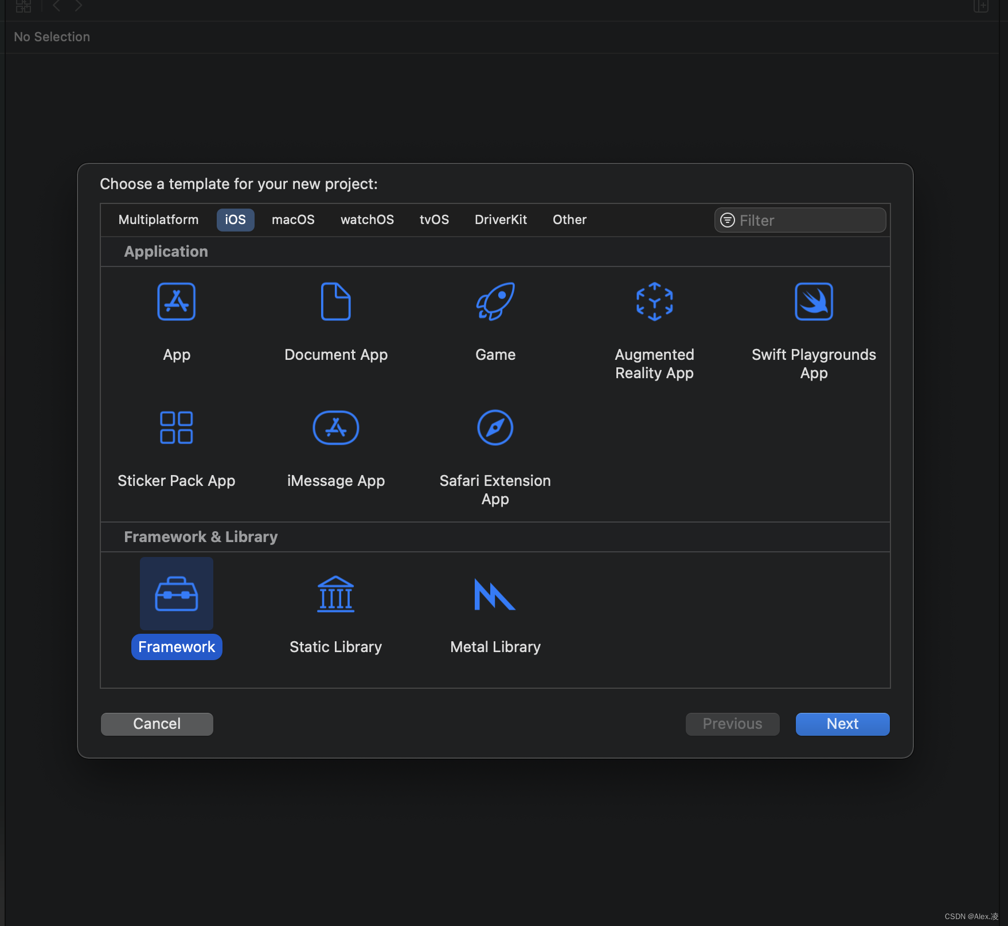Open the DriverKit tab
Image resolution: width=1008 pixels, height=926 pixels.
(x=501, y=220)
